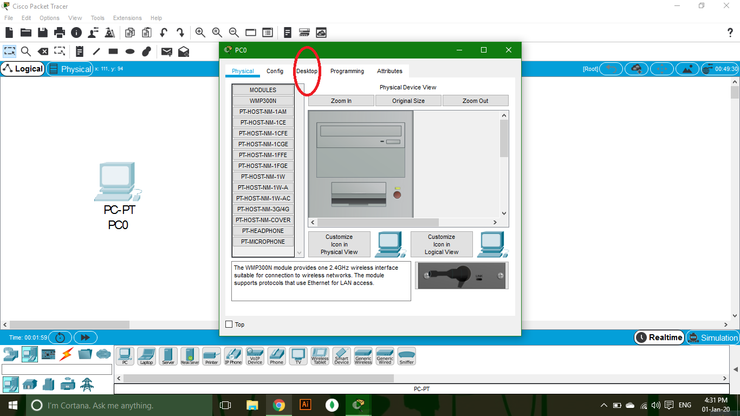This screenshot has height=416, width=740.
Task: Open the Attributes tab
Action: [390, 71]
